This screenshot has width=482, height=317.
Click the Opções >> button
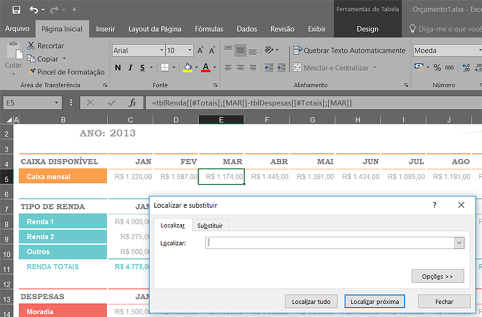point(437,276)
